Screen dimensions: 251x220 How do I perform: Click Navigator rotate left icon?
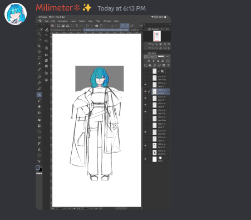click(153, 48)
